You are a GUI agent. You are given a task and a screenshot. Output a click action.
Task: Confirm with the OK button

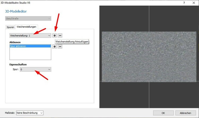pos(163,113)
